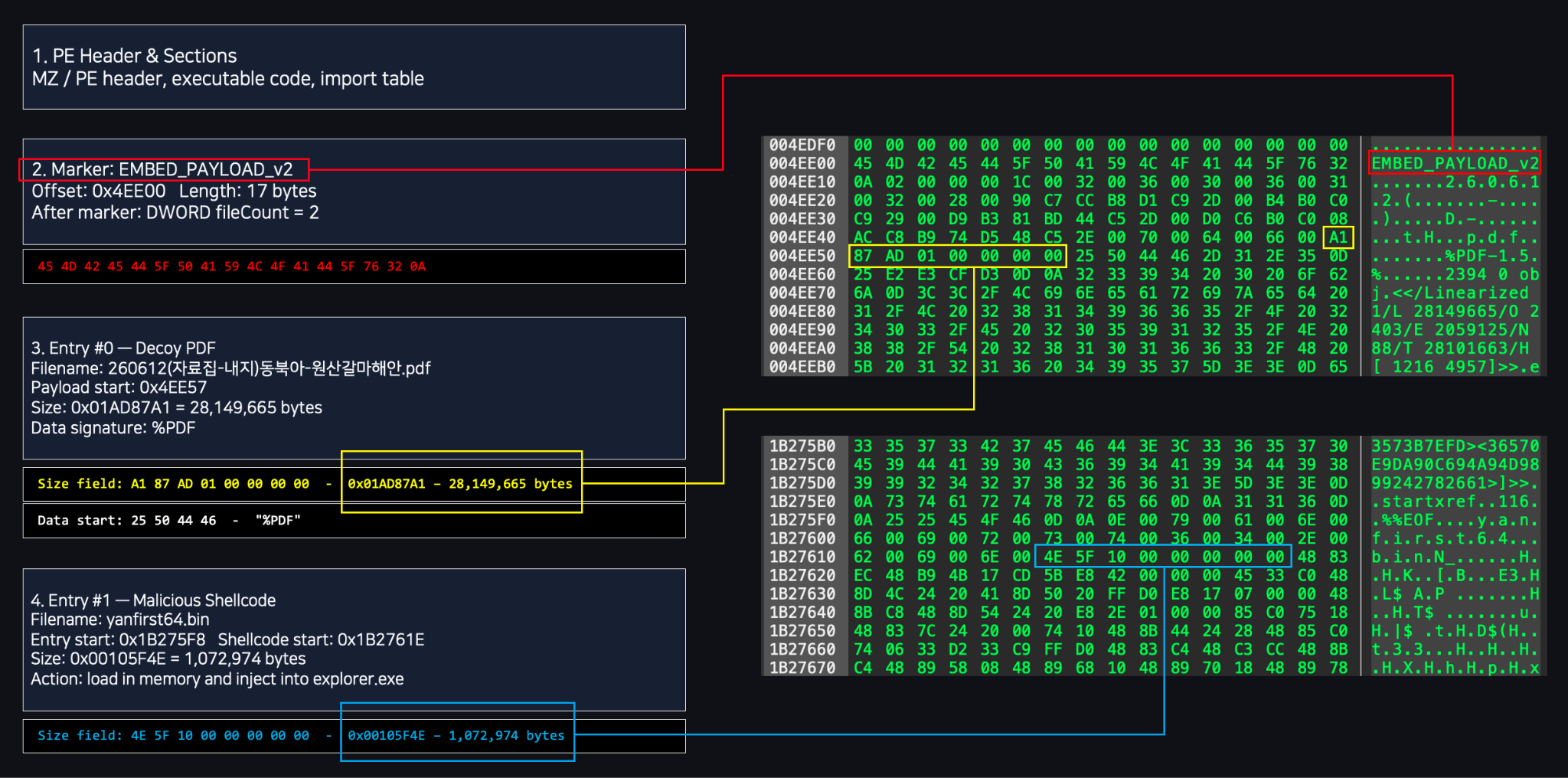Screen dimensions: 1568x778
Task: Click hex offset '004EE30'
Action: coord(802,218)
